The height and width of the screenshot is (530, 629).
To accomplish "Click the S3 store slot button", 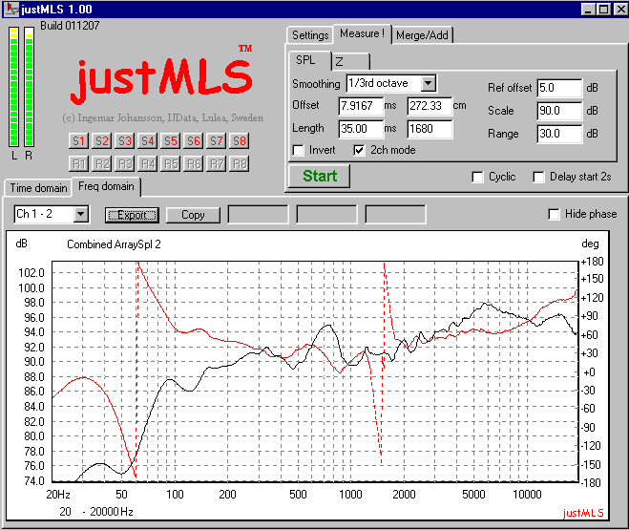I will click(x=124, y=140).
